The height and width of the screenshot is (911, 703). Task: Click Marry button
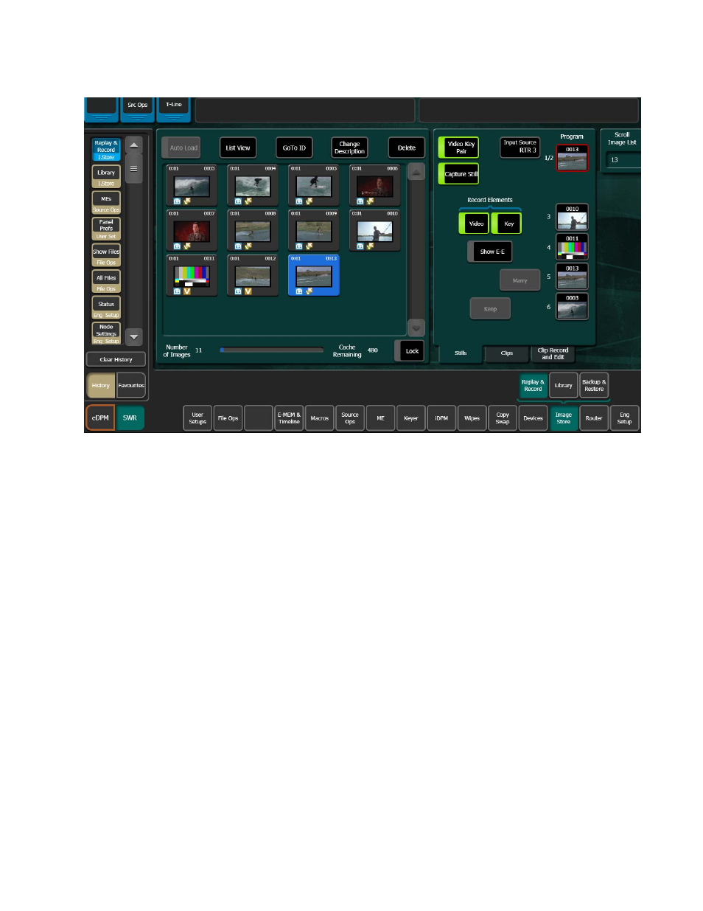tap(520, 280)
